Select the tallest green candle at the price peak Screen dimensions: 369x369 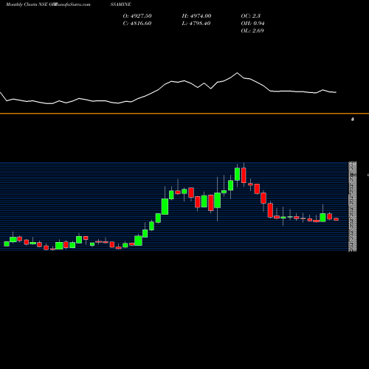tap(237, 174)
